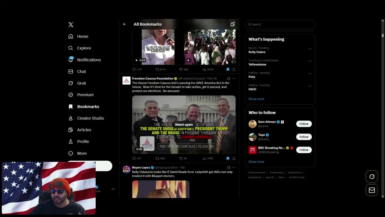Open account menu dots at sidebar bottom

pyautogui.click(x=113, y=189)
